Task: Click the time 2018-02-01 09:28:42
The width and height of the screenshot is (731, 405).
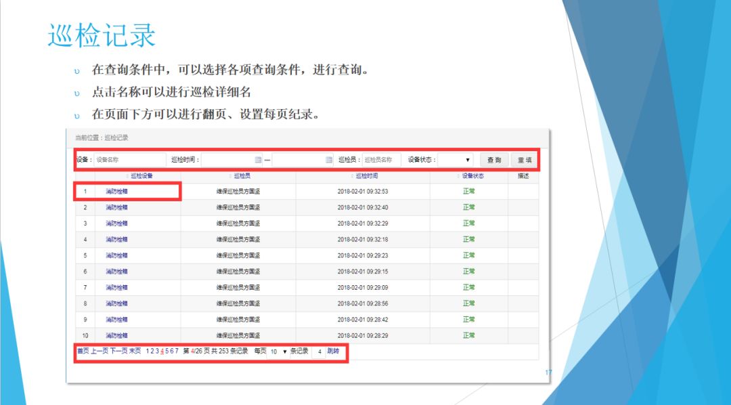Action: click(x=363, y=320)
